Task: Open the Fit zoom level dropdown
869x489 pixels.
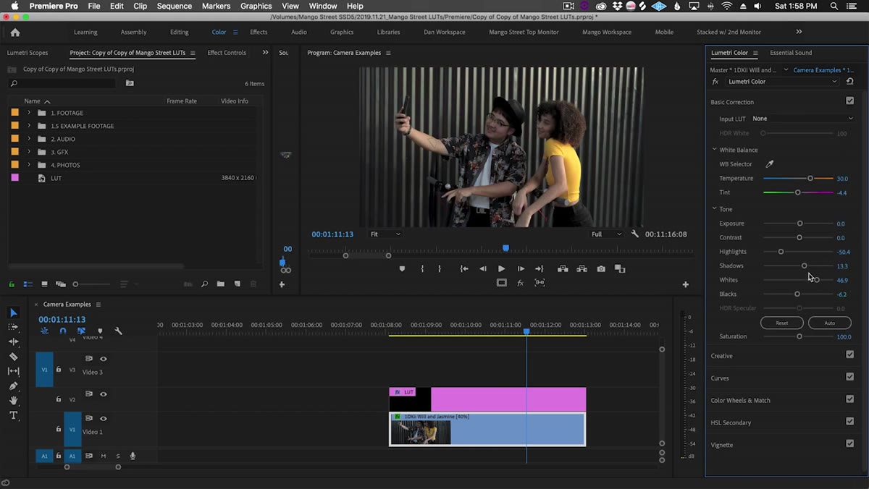Action: tap(385, 234)
